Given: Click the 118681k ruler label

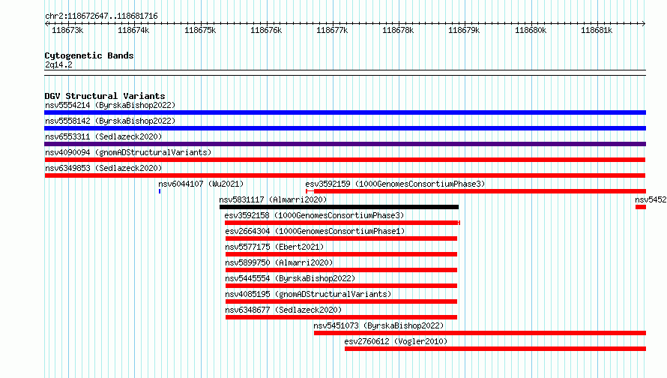Looking at the screenshot, I should point(597,30).
